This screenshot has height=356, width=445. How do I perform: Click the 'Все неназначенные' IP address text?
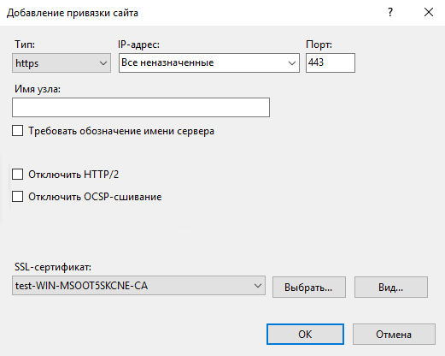coord(167,62)
